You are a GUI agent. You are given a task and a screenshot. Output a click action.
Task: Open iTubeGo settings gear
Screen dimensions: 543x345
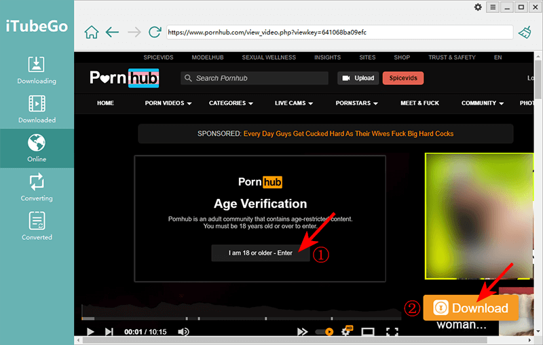point(478,7)
